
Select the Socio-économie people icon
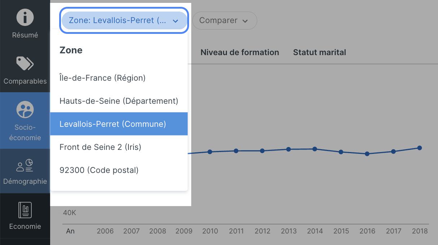pyautogui.click(x=25, y=110)
